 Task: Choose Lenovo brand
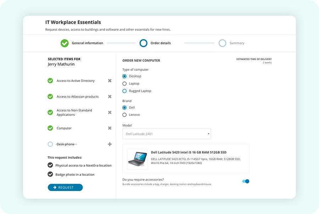click(124, 115)
